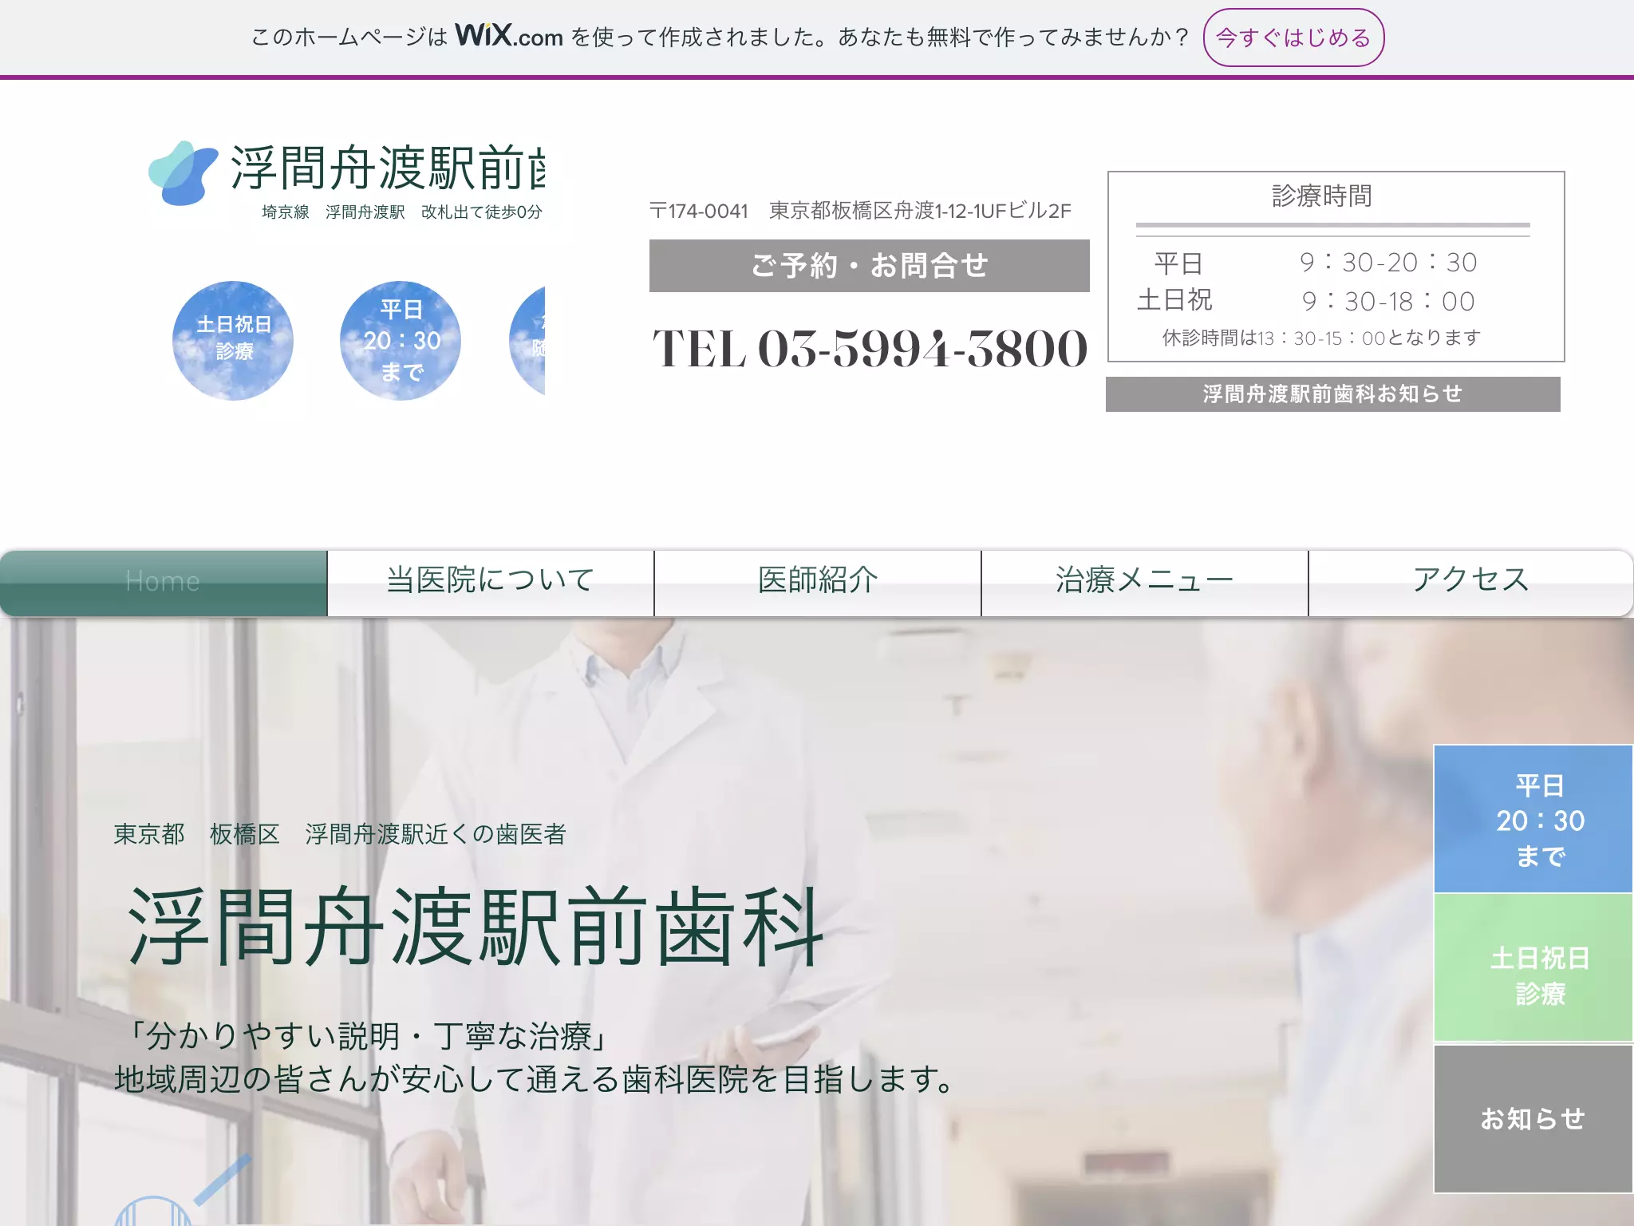Click the 今すぐはじめる button

[1293, 38]
